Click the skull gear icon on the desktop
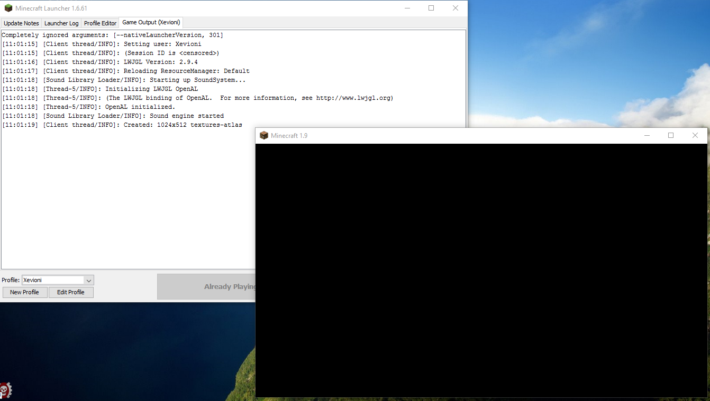Screen dimensions: 710x401 pyautogui.click(x=5, y=390)
